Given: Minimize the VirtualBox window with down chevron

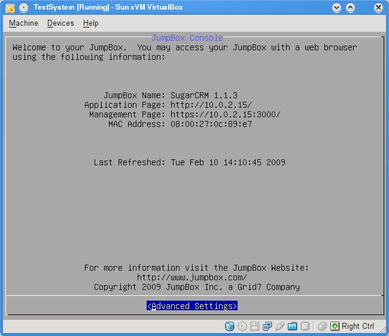Looking at the screenshot, I should (x=337, y=8).
